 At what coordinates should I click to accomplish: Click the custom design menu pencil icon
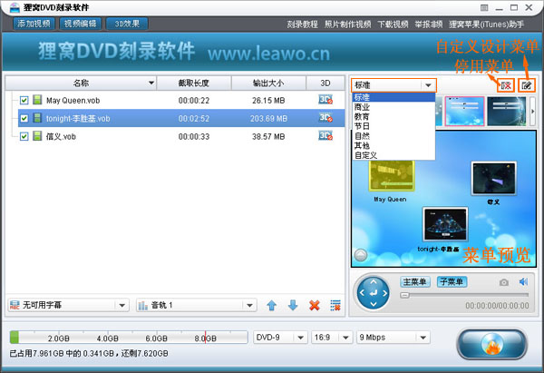(x=527, y=85)
